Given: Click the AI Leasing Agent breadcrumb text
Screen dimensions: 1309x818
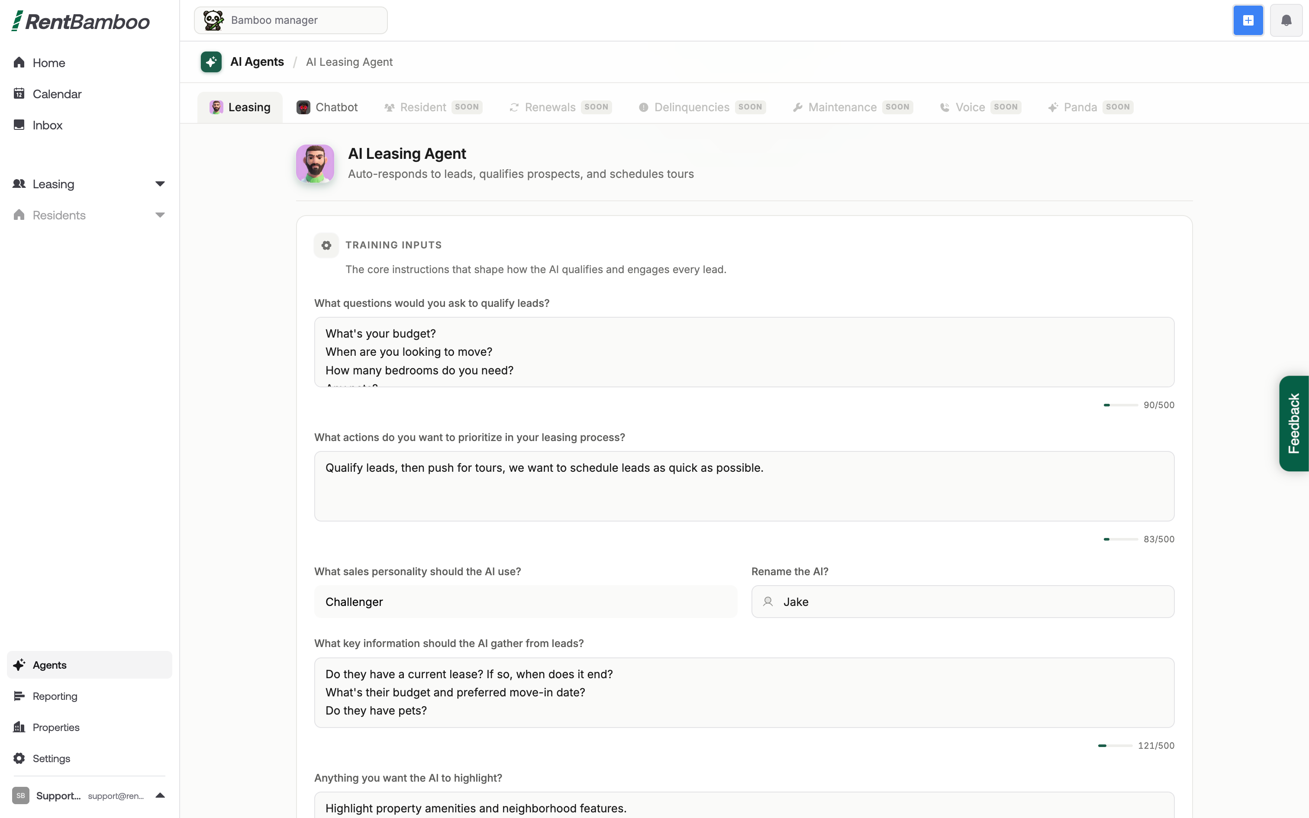Looking at the screenshot, I should pyautogui.click(x=349, y=61).
